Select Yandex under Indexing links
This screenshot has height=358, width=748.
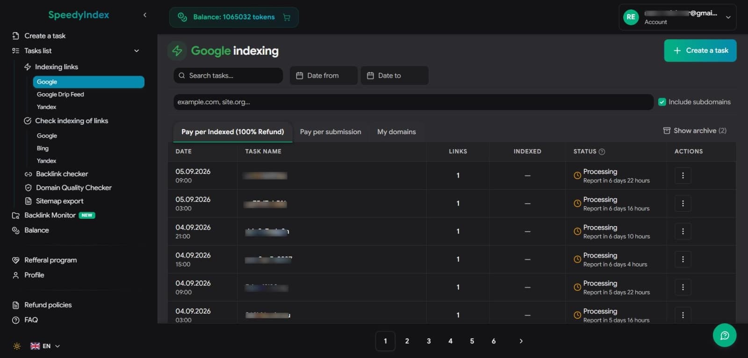[46, 107]
